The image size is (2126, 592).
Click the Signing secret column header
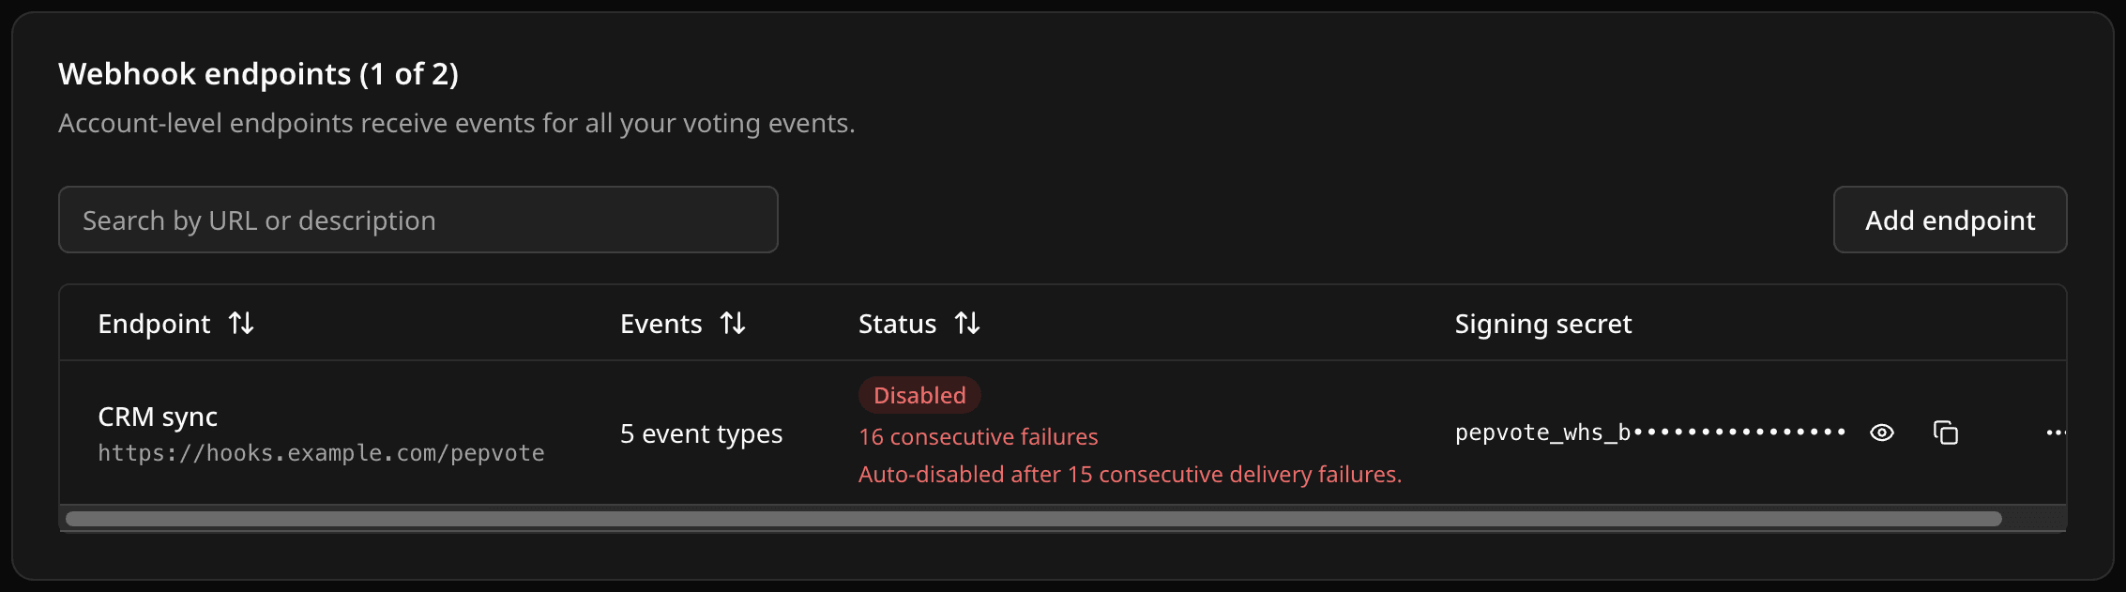(x=1542, y=324)
